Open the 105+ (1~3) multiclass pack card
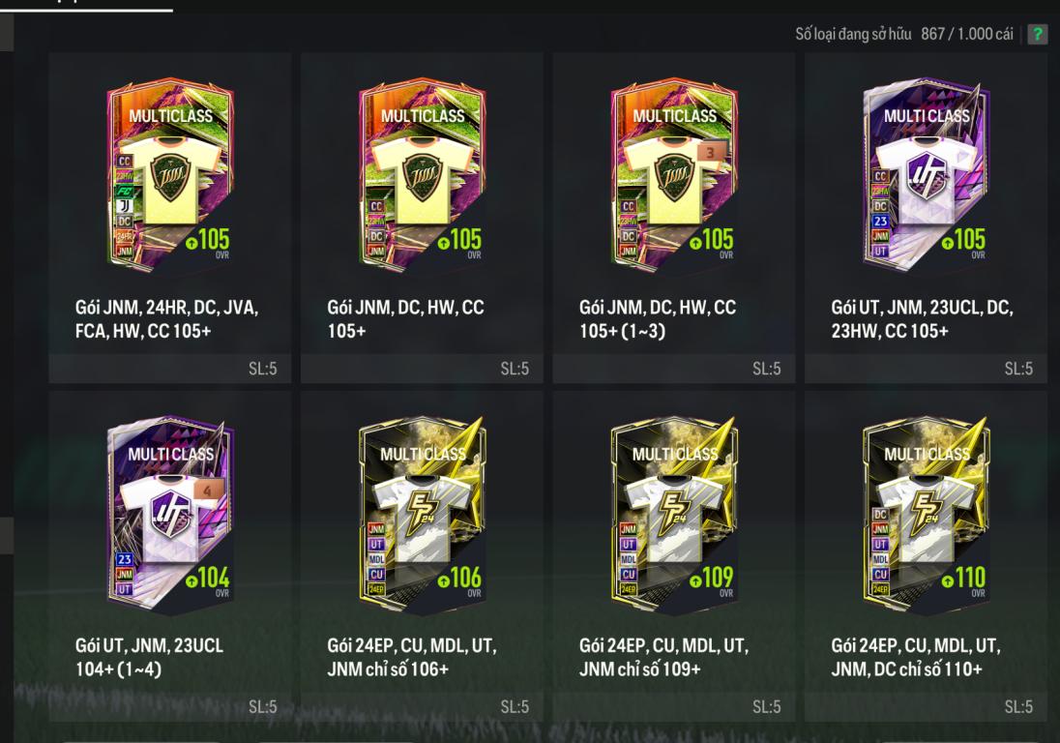The height and width of the screenshot is (743, 1060). pos(673,218)
